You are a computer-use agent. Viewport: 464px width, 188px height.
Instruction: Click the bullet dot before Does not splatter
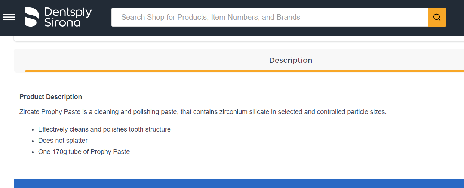(33, 141)
